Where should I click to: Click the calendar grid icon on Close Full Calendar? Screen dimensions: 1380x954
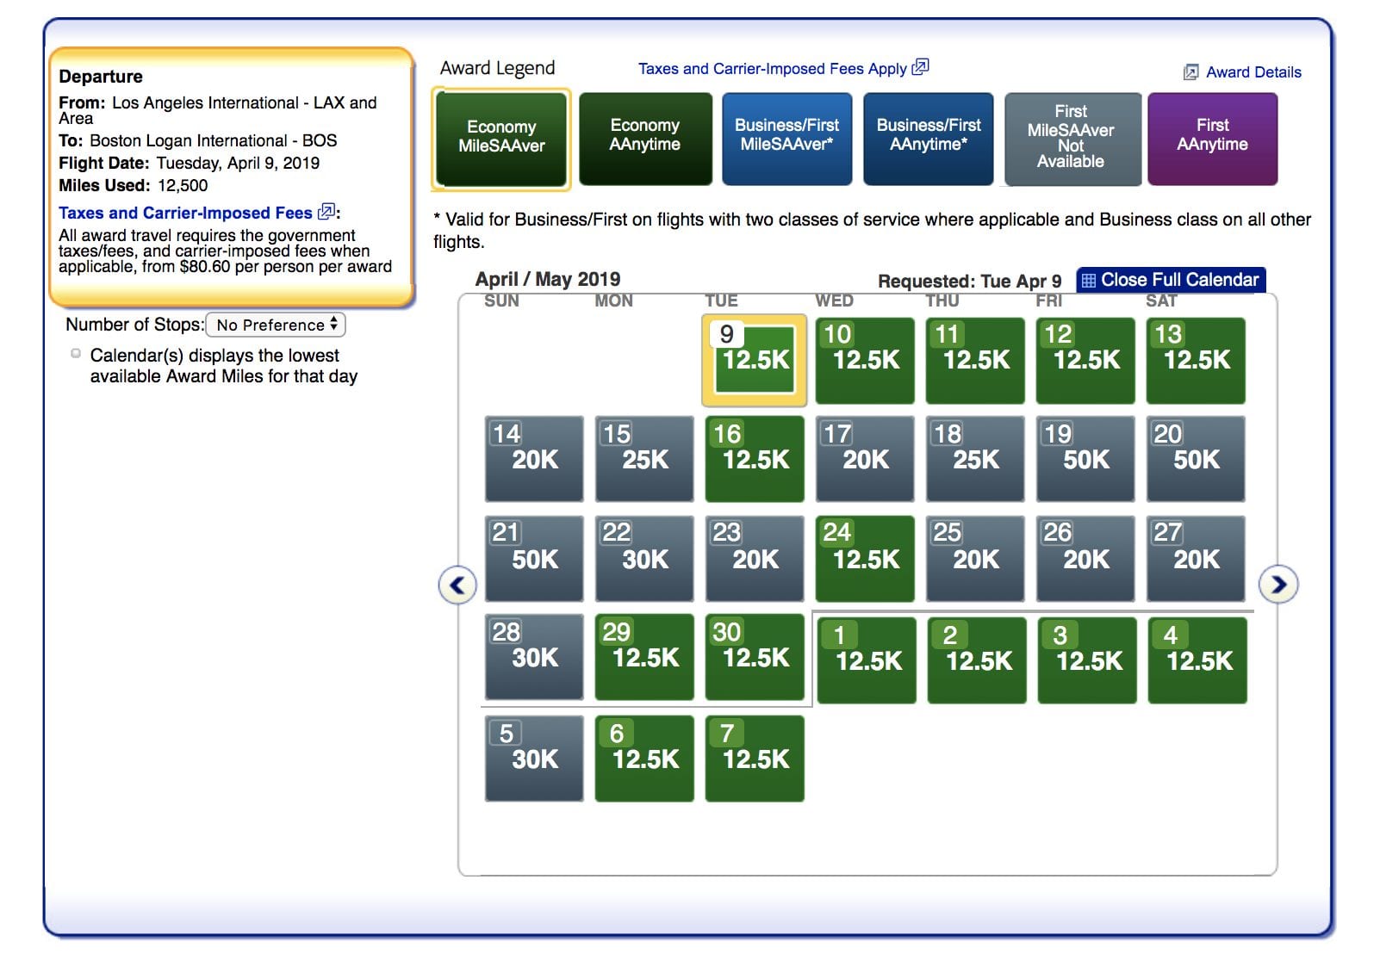pos(1091,280)
